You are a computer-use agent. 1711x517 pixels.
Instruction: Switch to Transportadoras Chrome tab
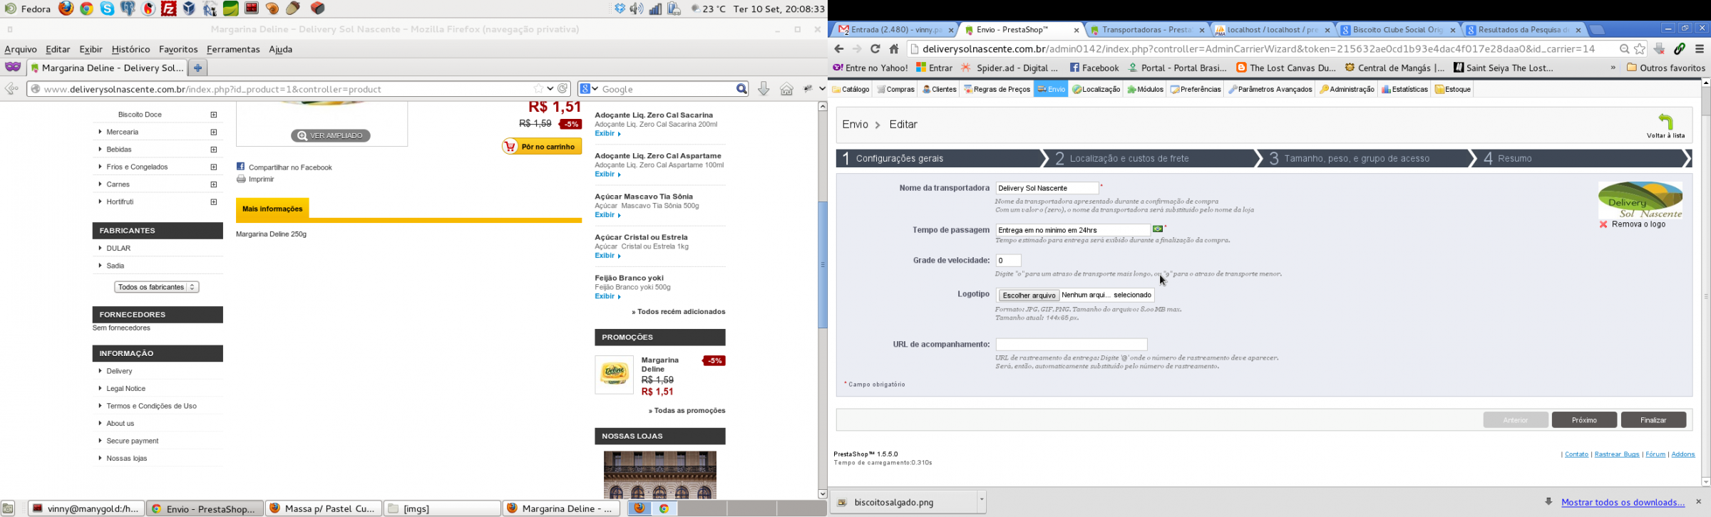click(x=1146, y=30)
